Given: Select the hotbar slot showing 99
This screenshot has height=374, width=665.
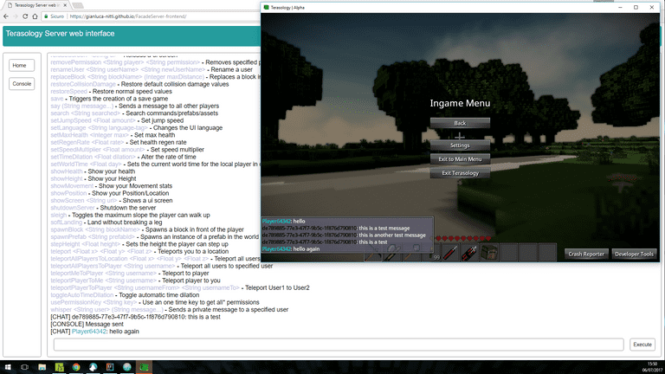Looking at the screenshot, I should point(432,252).
